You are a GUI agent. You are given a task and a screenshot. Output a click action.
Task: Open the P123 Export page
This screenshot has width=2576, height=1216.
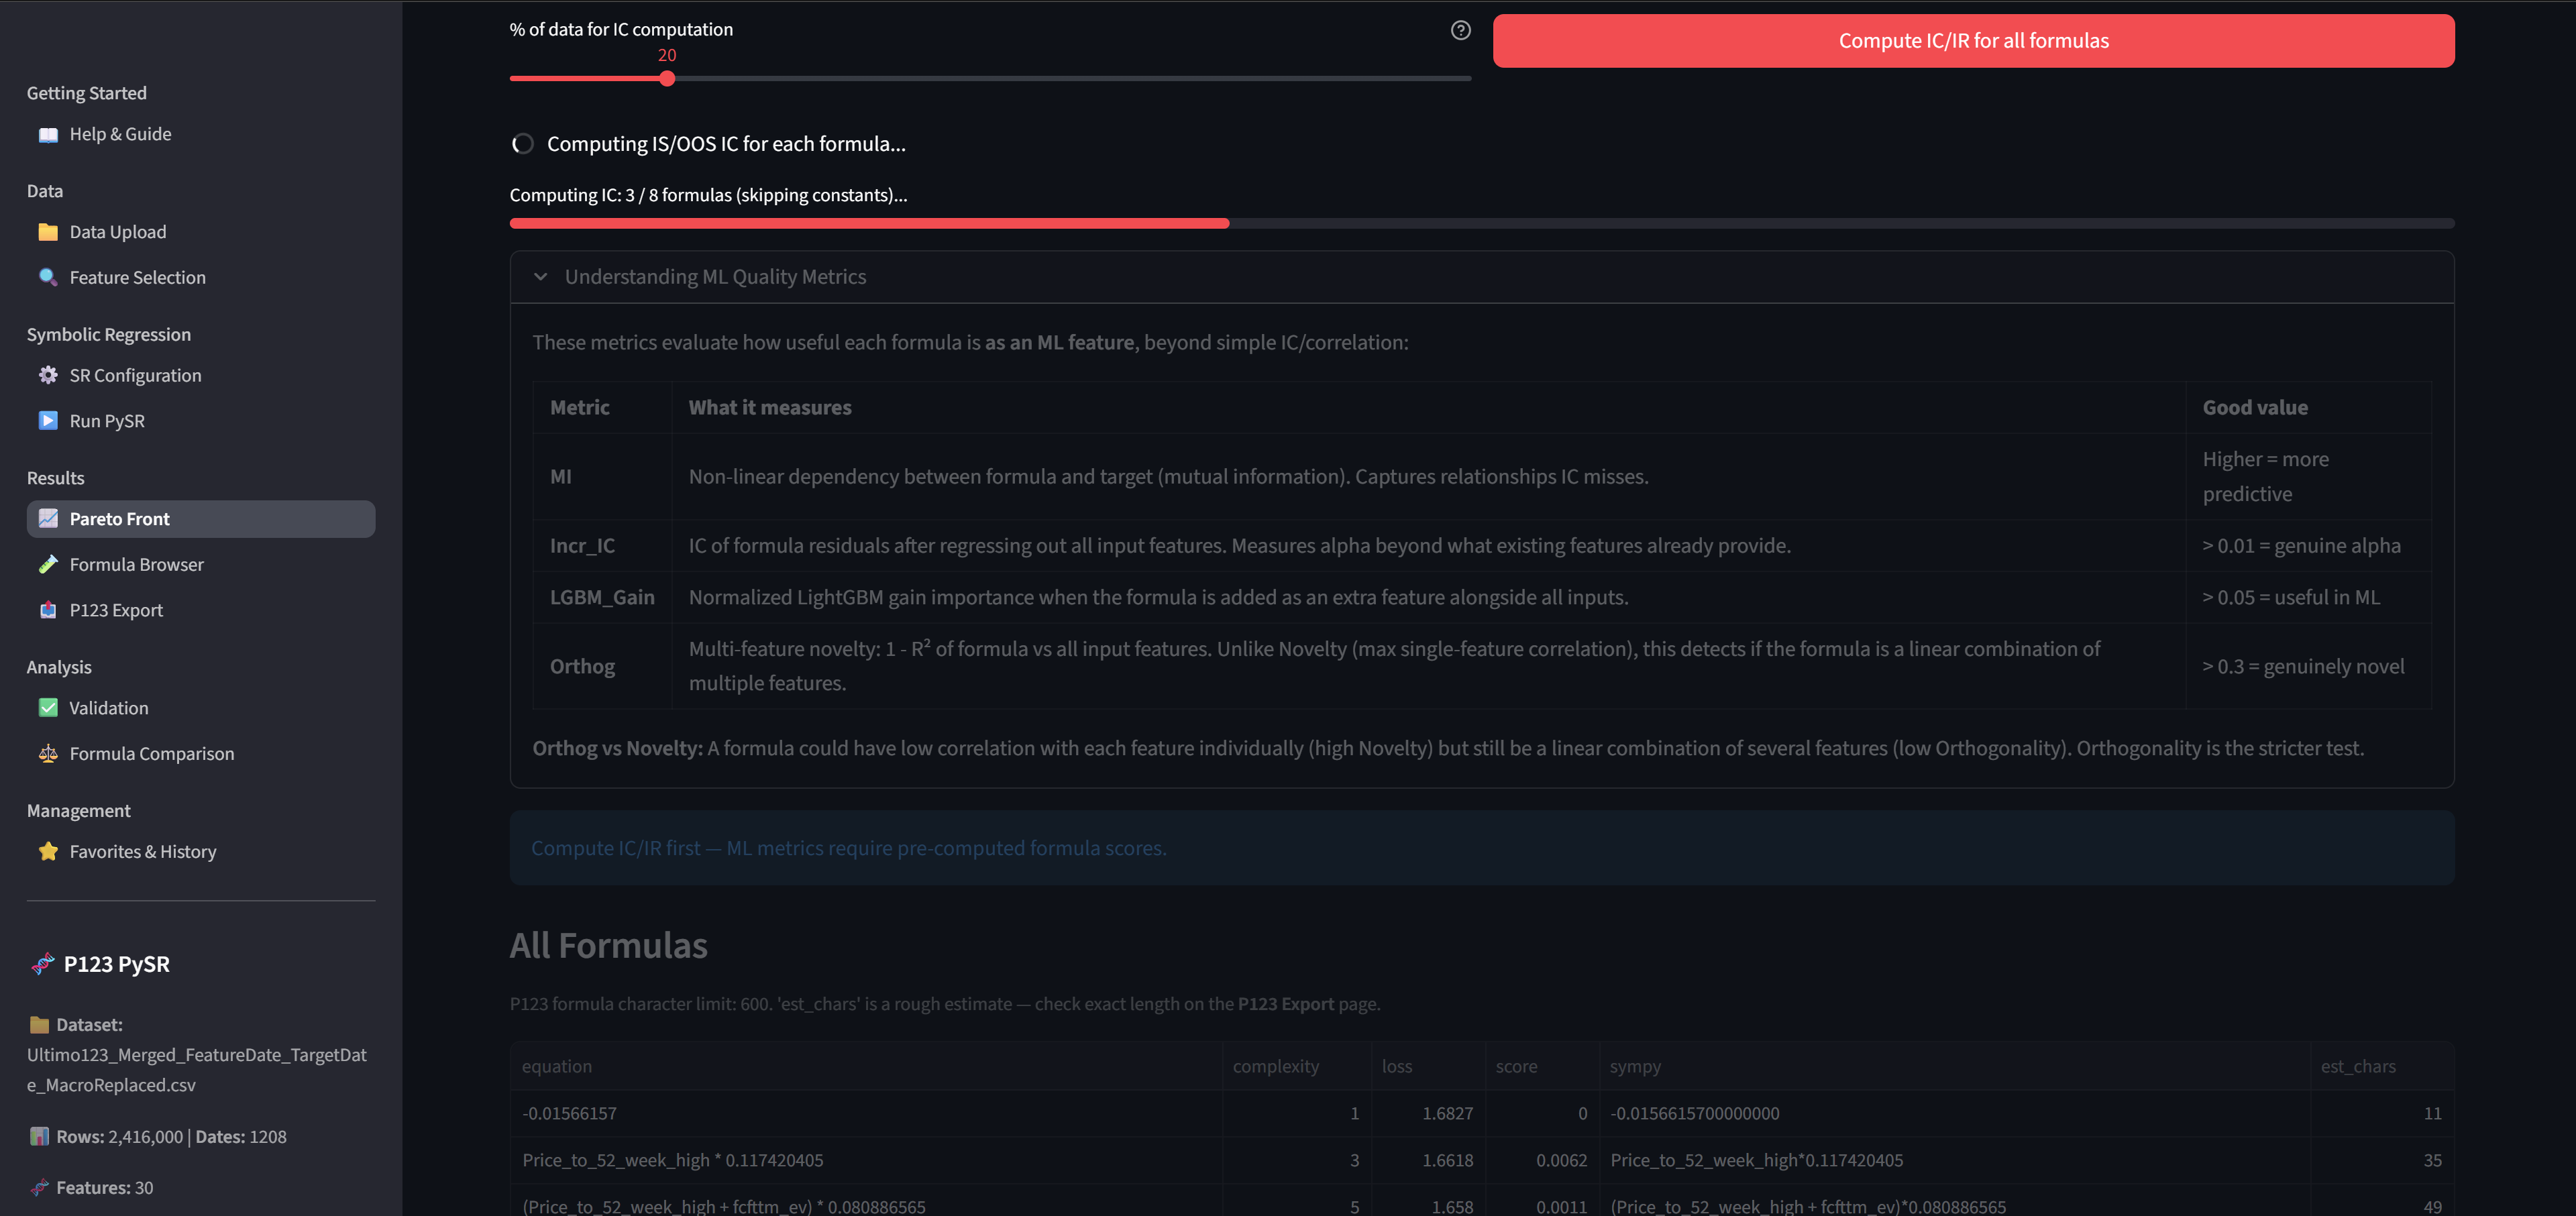pyautogui.click(x=116, y=611)
